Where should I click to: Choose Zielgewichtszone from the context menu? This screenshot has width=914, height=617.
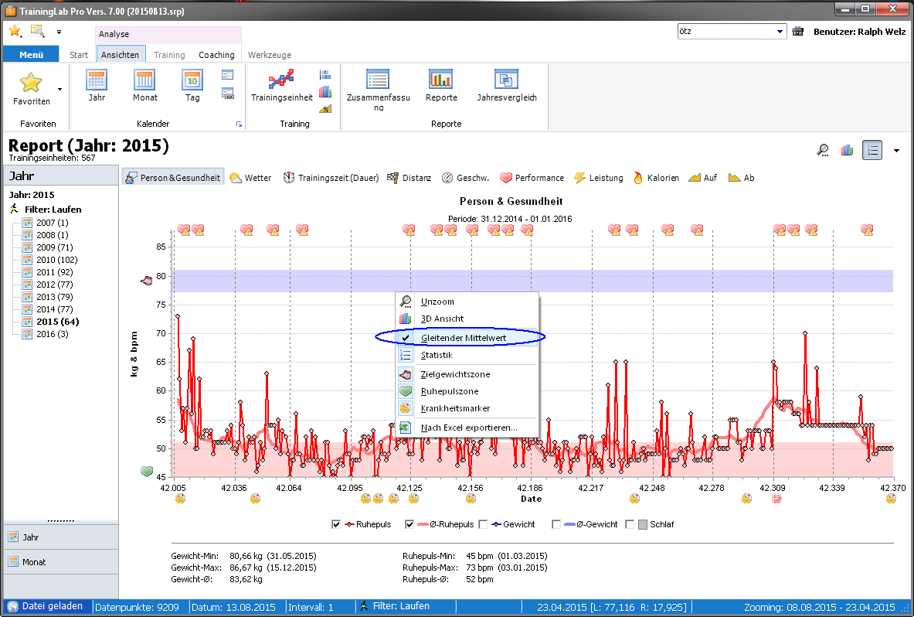point(467,374)
